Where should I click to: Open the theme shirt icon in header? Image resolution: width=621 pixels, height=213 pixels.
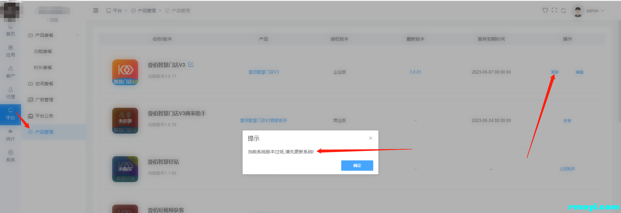(545, 10)
